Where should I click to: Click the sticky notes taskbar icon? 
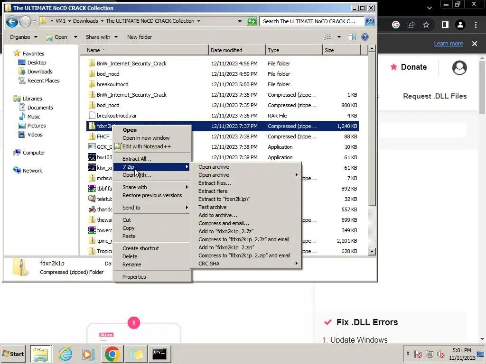pyautogui.click(x=136, y=354)
